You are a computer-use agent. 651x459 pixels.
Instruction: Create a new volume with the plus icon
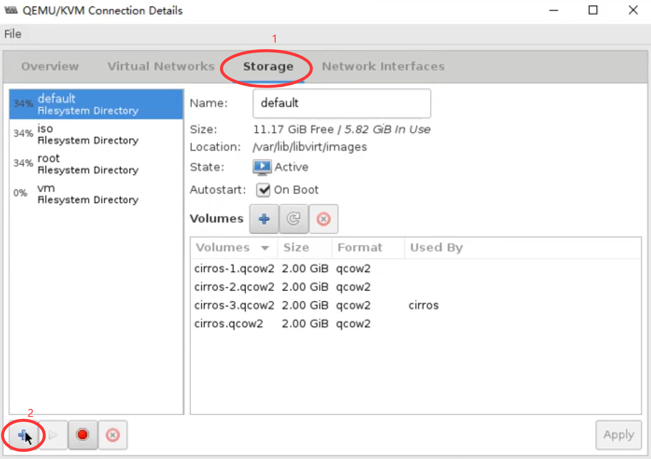click(x=264, y=219)
